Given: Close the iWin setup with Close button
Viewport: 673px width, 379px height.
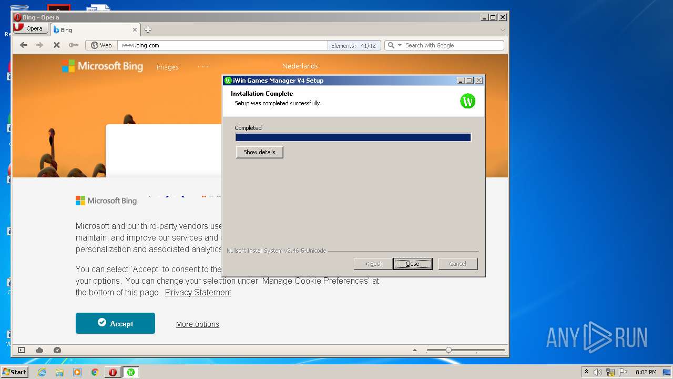Looking at the screenshot, I should click(x=412, y=264).
